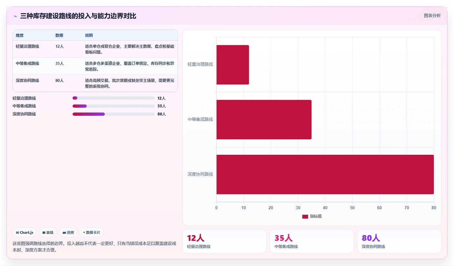Click the 12人 table cell

[x=60, y=46]
